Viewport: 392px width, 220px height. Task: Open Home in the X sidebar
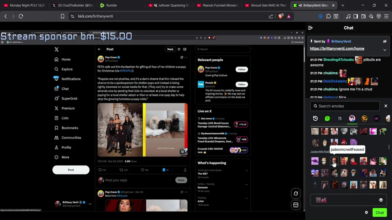62,59
